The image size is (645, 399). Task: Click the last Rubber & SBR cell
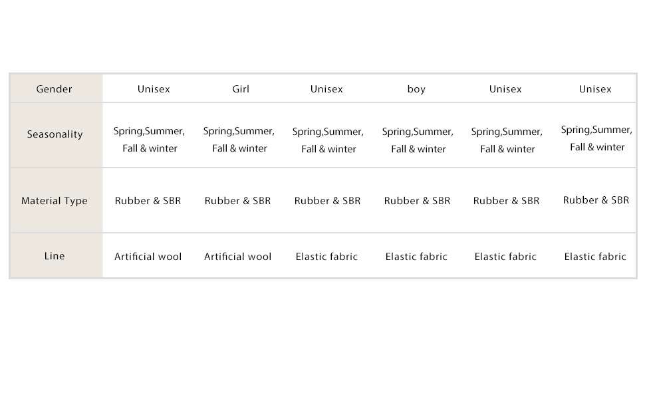(x=596, y=200)
